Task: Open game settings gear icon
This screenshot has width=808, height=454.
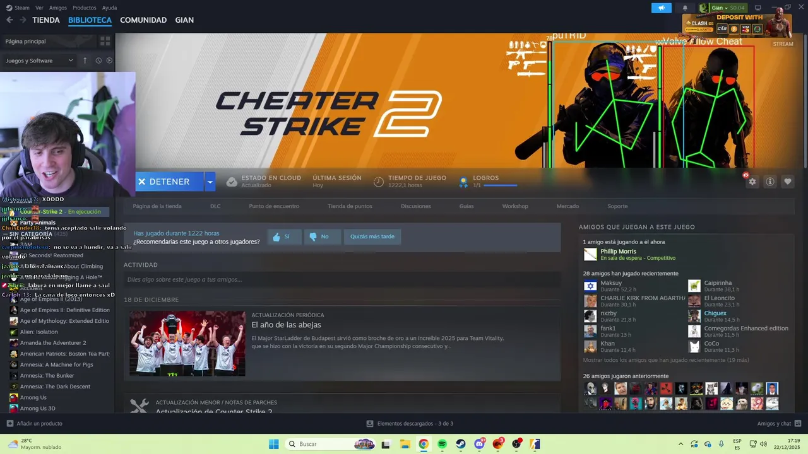Action: (752, 182)
